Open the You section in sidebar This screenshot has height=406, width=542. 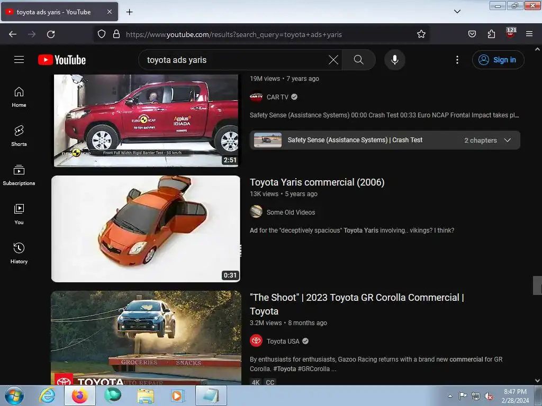point(19,215)
